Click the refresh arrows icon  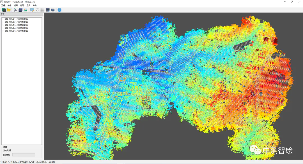(37, 10)
